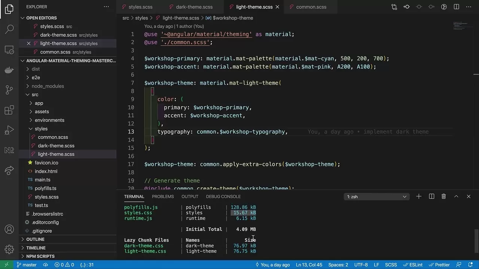479x269 pixels.
Task: Switch to the PROBLEMS tab
Action: coord(163,196)
